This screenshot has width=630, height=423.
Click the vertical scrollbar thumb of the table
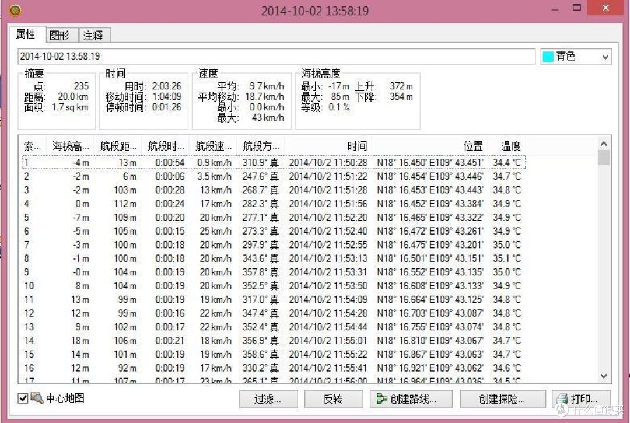tap(604, 158)
